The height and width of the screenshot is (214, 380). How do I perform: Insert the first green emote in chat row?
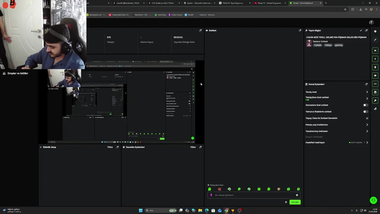[210, 189]
